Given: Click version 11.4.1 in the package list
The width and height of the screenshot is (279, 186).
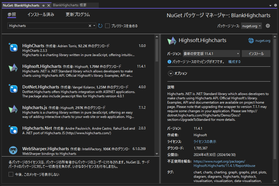Looking at the screenshot, I should [x=141, y=66].
